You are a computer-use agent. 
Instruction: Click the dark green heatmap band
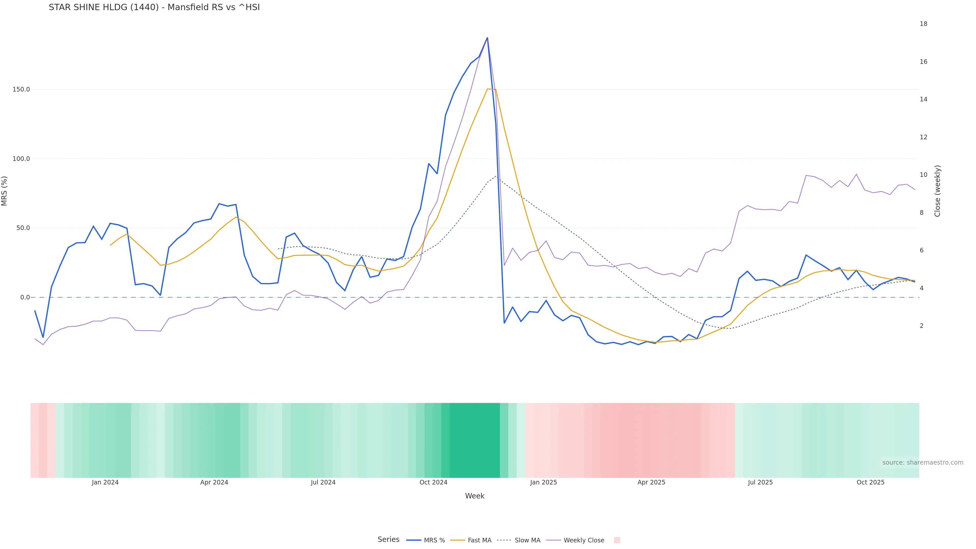(x=474, y=440)
